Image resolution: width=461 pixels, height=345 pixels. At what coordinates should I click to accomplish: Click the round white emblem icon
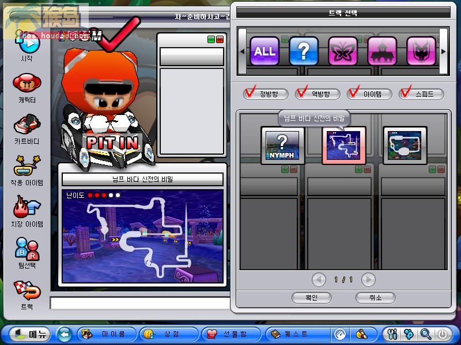(x=340, y=334)
